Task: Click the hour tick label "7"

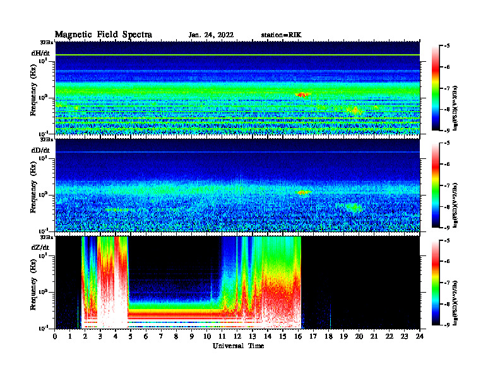Action: click(161, 336)
